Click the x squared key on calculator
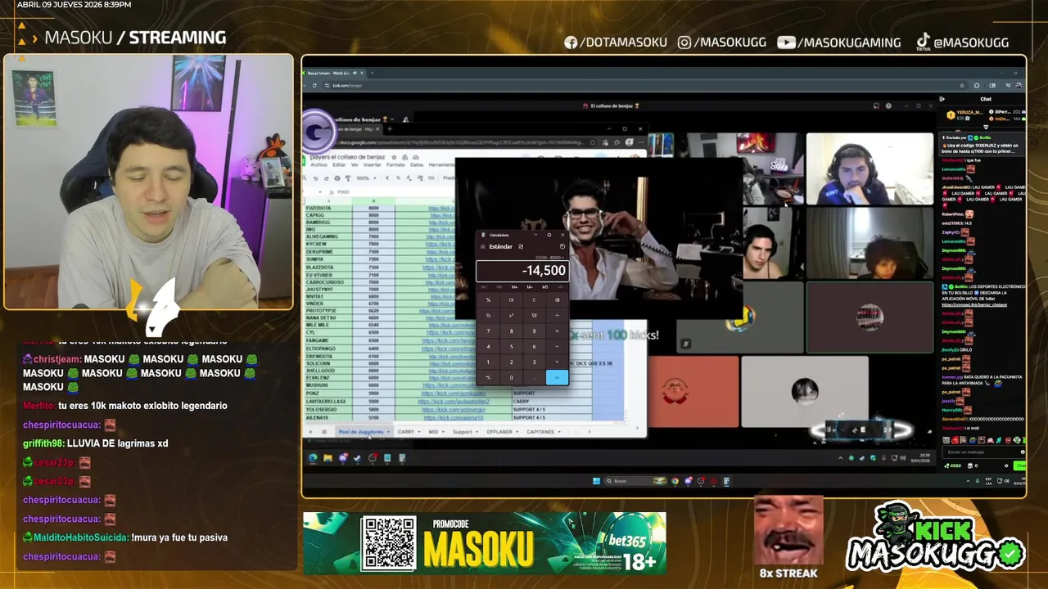Viewport: 1048px width, 589px height. tap(511, 316)
